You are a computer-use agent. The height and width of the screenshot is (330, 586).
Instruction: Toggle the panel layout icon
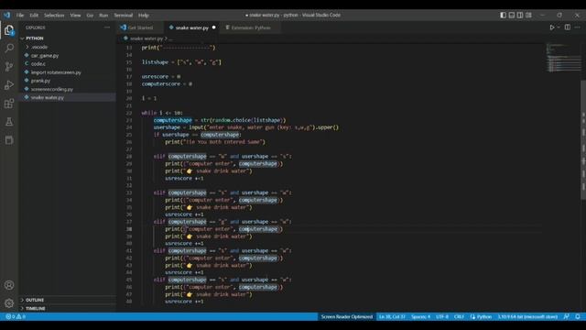[512, 15]
